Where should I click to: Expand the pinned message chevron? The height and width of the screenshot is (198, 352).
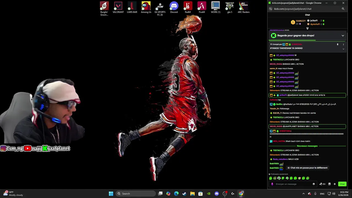coord(343,49)
